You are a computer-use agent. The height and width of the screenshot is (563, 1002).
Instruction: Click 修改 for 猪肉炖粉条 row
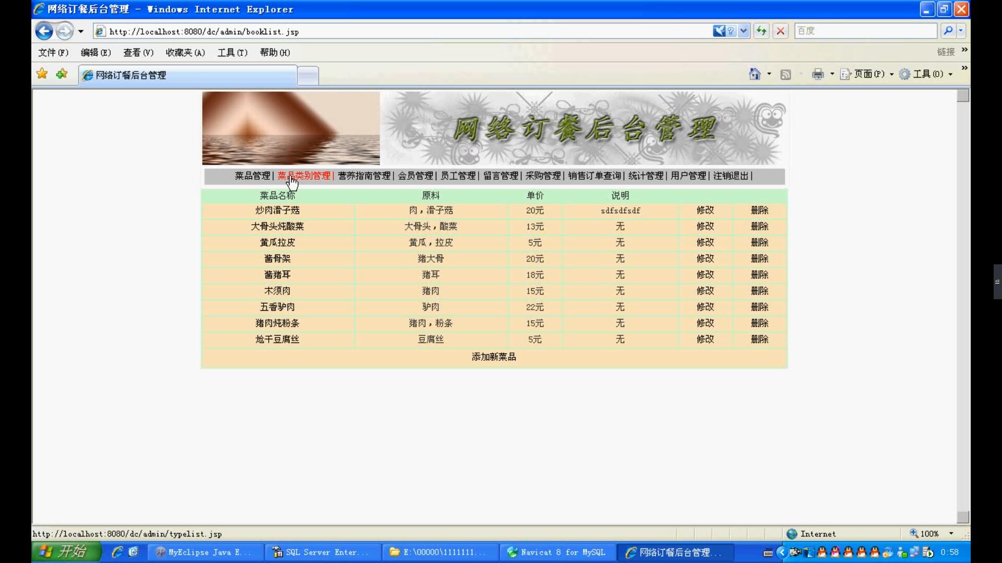click(705, 324)
